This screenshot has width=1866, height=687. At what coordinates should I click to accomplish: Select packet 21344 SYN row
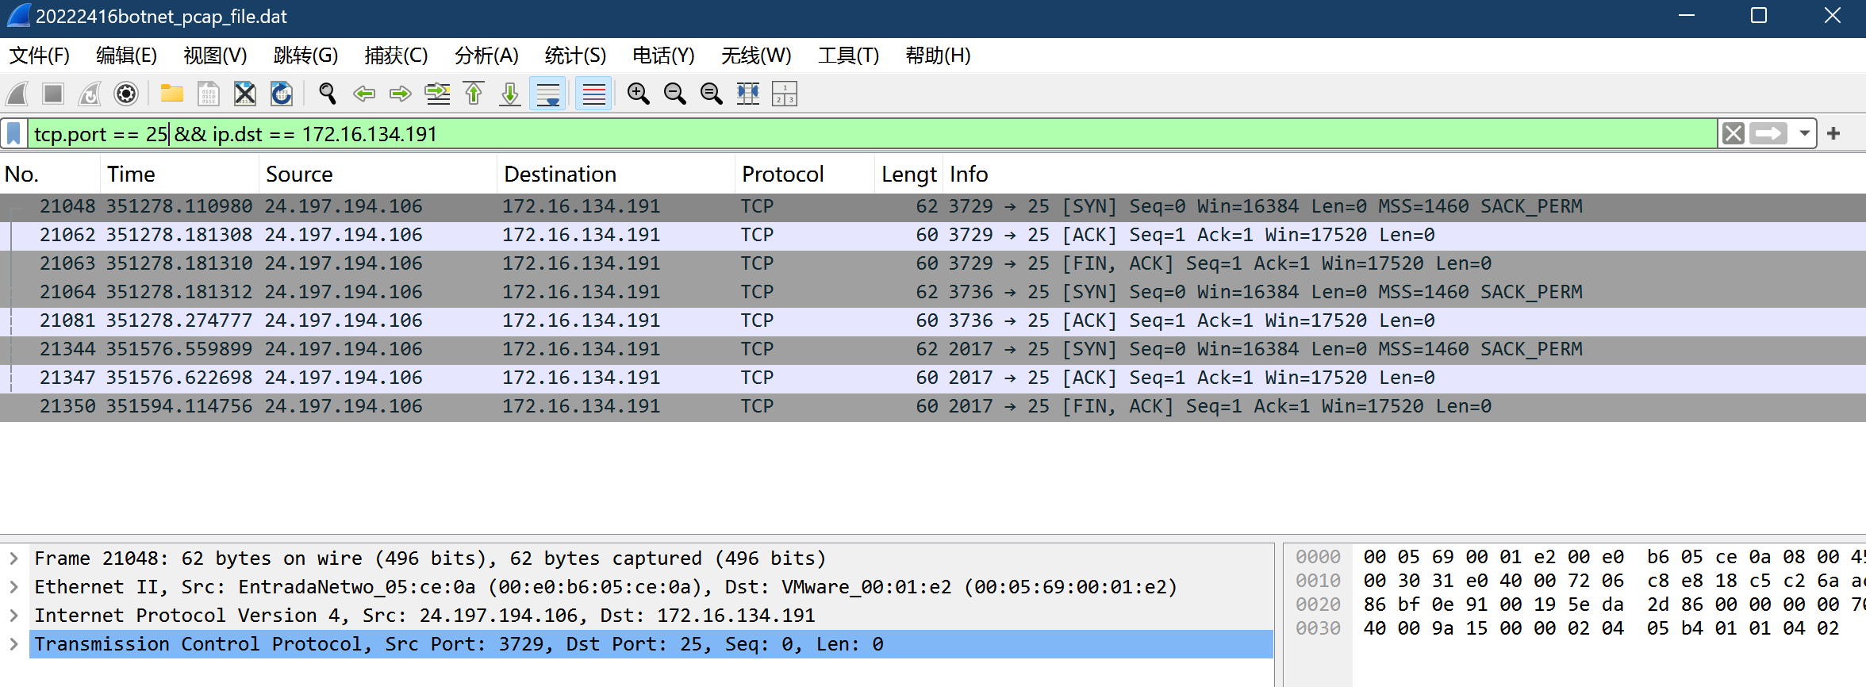[933, 349]
